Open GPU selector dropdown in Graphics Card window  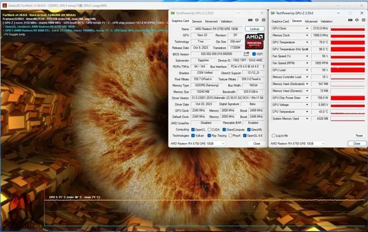pyautogui.click(x=197, y=143)
